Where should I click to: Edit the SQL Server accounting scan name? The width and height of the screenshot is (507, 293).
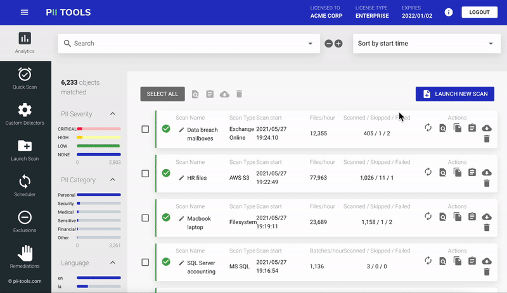tap(181, 263)
